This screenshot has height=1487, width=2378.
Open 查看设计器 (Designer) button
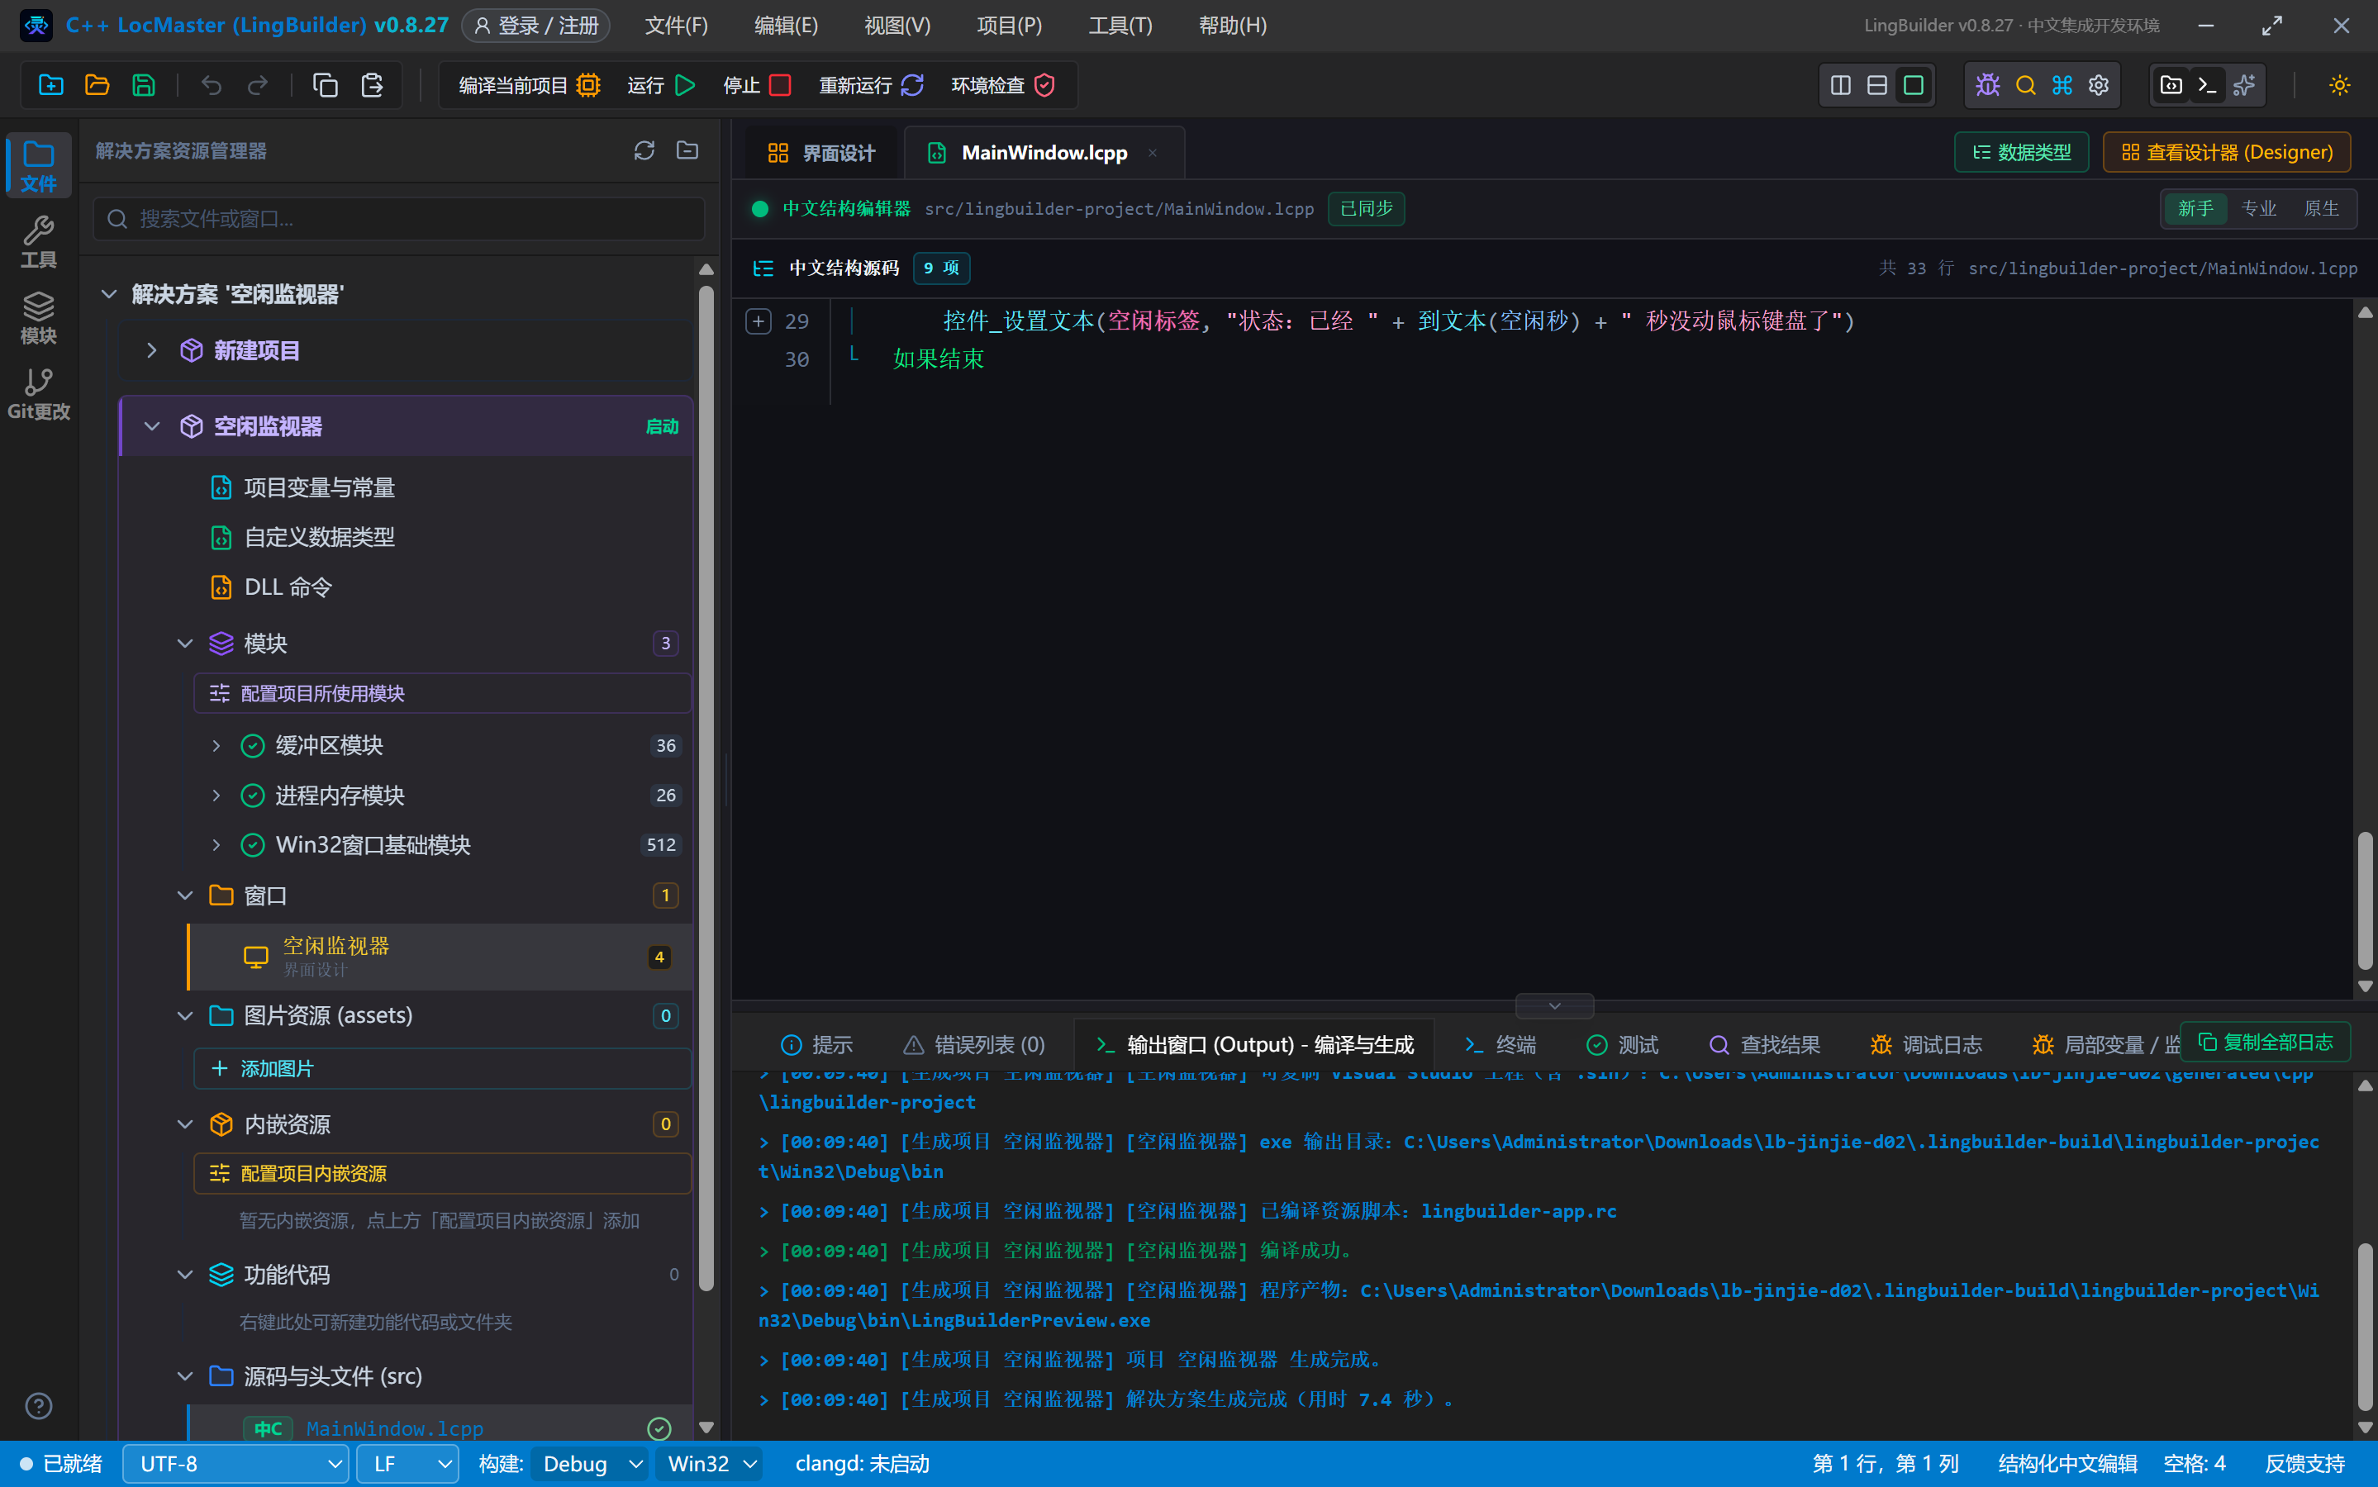[2227, 153]
